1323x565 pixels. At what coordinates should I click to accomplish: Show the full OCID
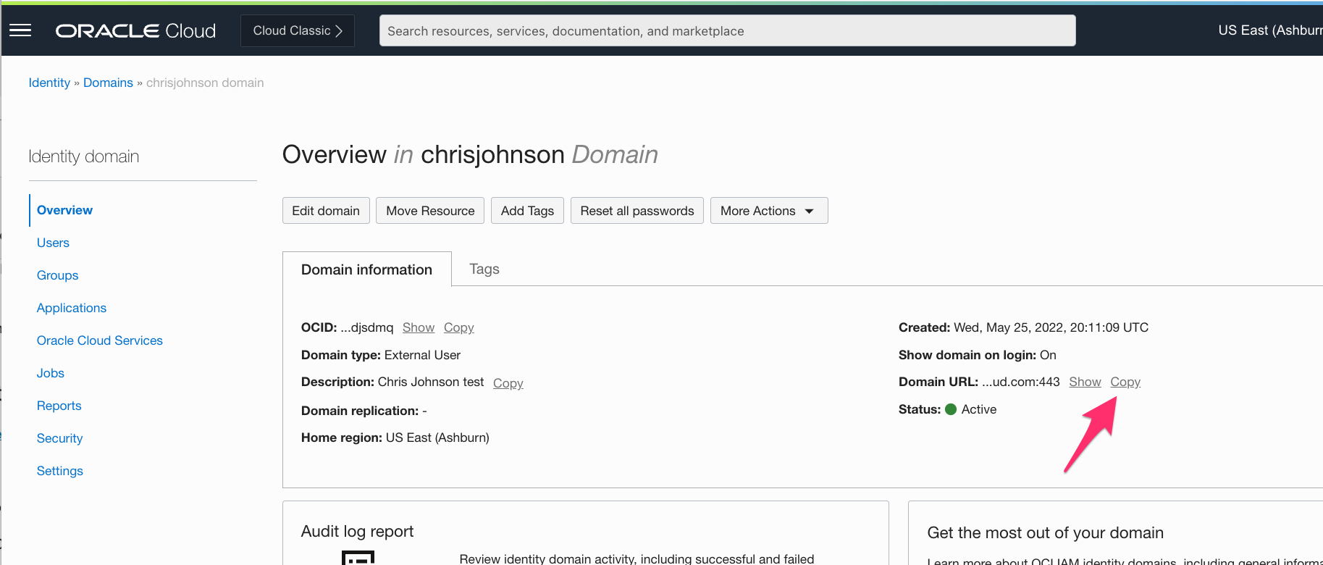(419, 327)
